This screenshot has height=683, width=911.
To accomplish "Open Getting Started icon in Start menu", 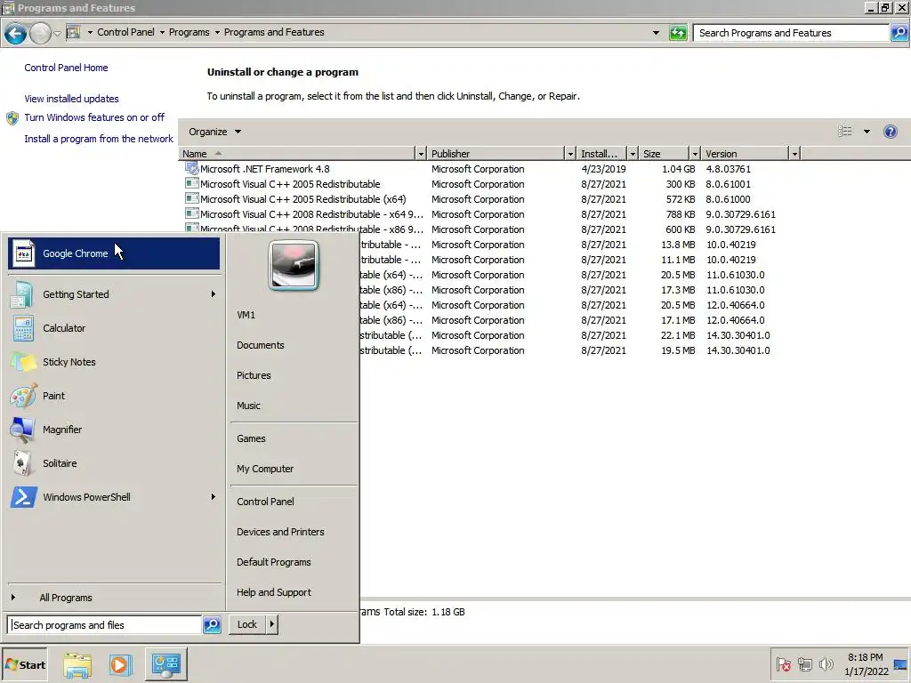I will [x=22, y=294].
